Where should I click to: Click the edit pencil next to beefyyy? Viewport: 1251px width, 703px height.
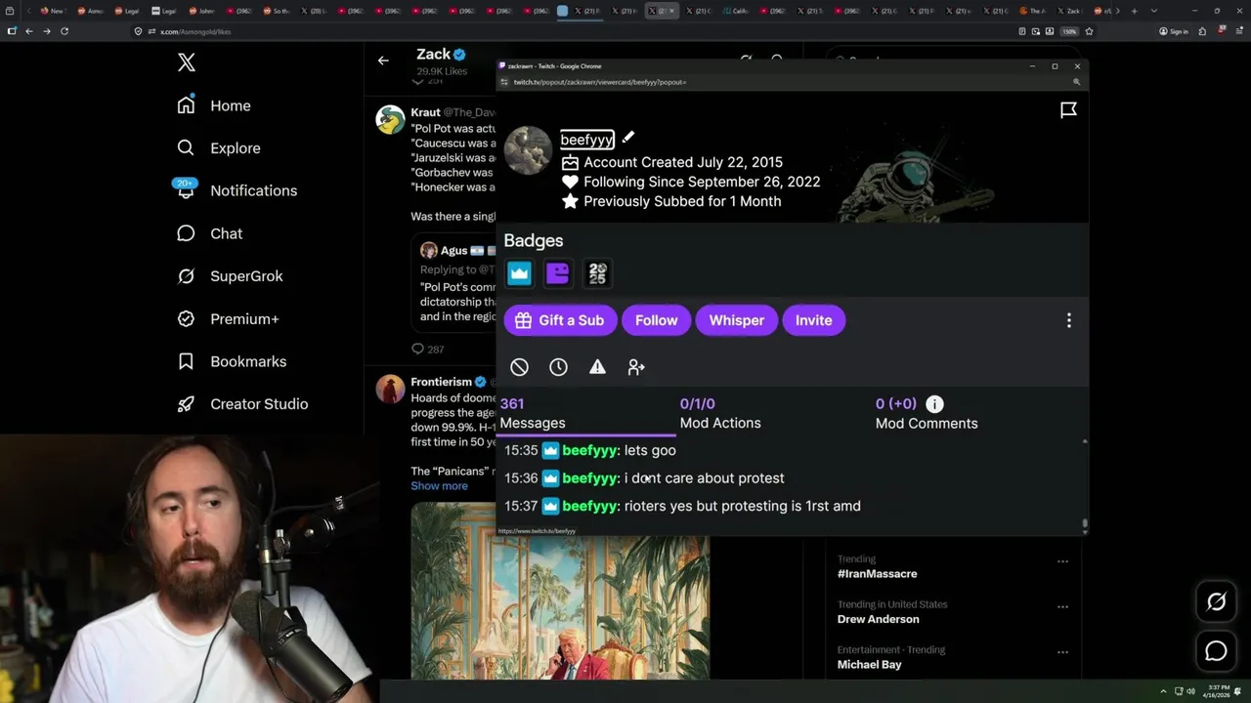pyautogui.click(x=628, y=138)
